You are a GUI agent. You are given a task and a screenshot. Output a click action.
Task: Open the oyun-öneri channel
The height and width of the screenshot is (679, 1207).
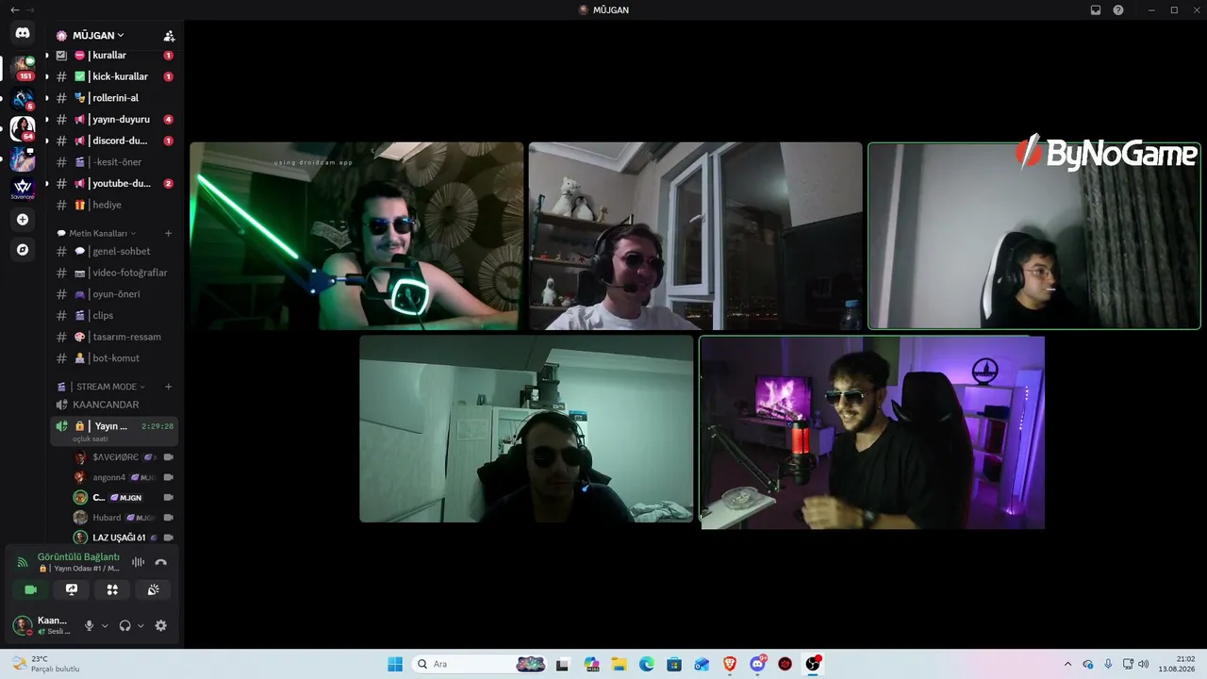point(115,294)
